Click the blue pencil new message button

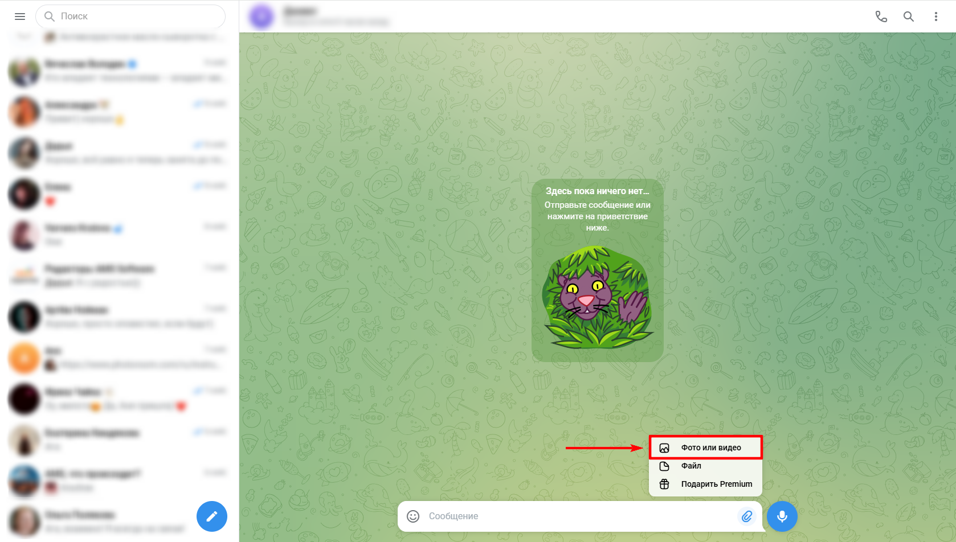coord(211,516)
